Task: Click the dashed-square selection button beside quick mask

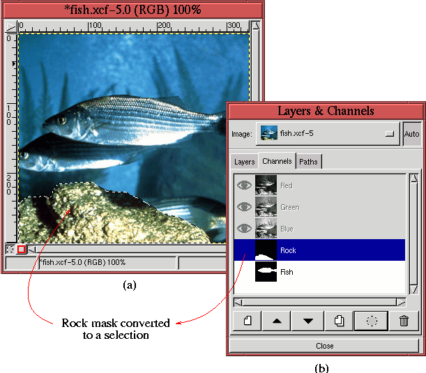Action: click(x=10, y=249)
